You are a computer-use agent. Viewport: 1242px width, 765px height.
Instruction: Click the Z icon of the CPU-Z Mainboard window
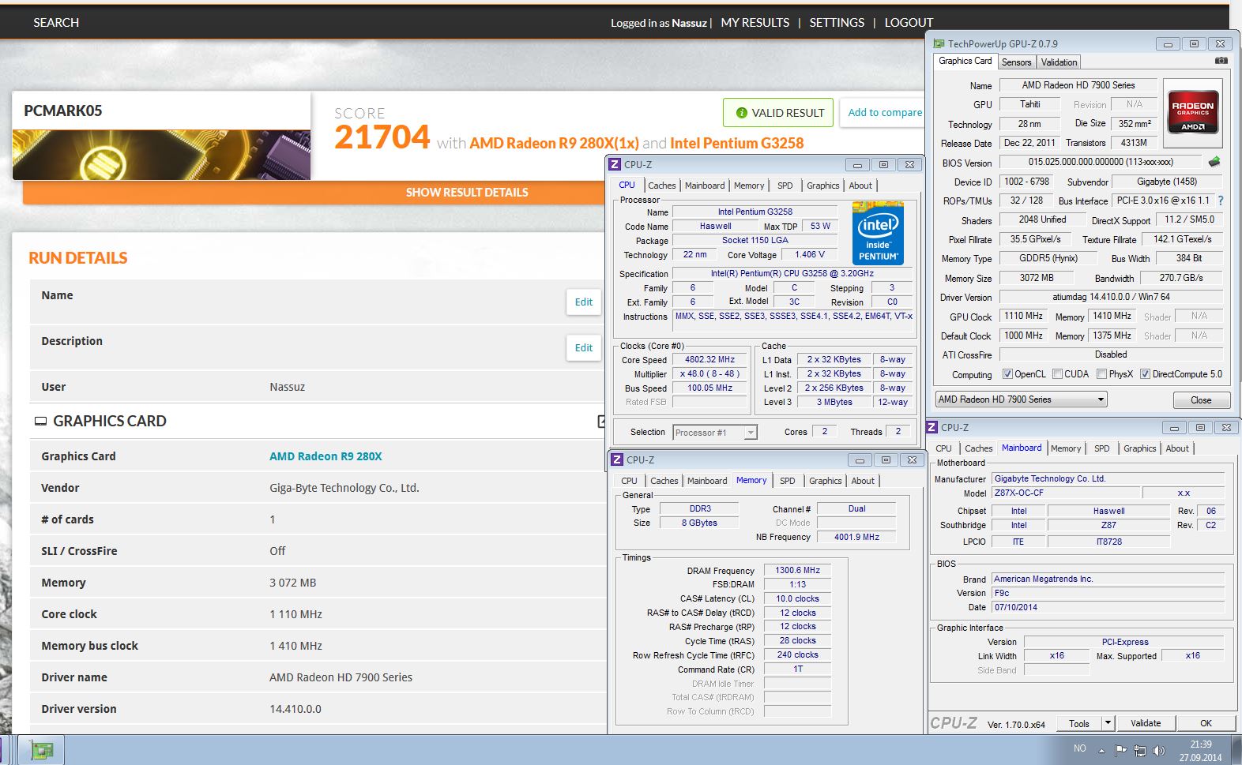click(932, 427)
